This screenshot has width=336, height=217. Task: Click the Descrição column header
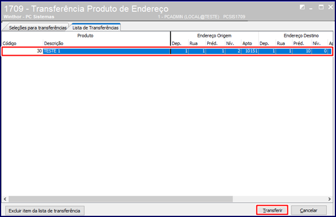point(106,43)
